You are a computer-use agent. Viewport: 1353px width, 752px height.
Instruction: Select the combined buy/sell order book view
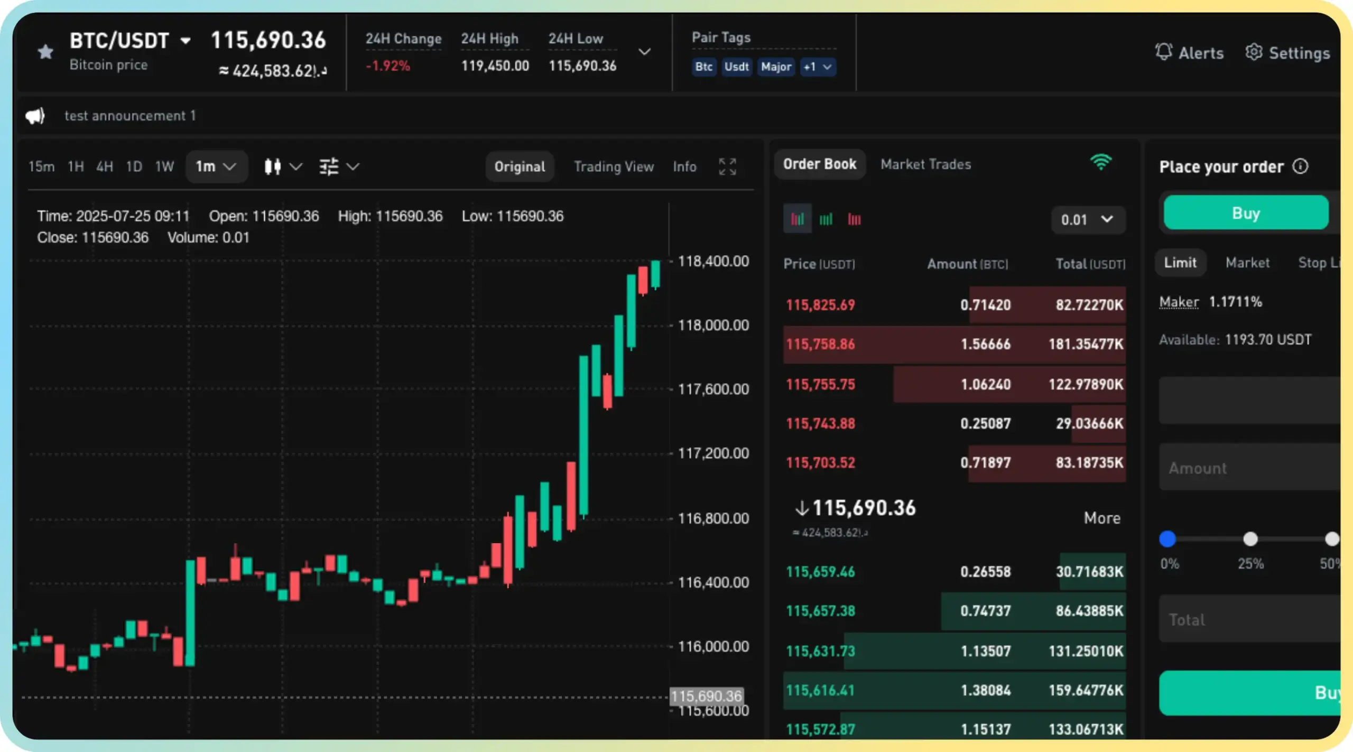[798, 218]
